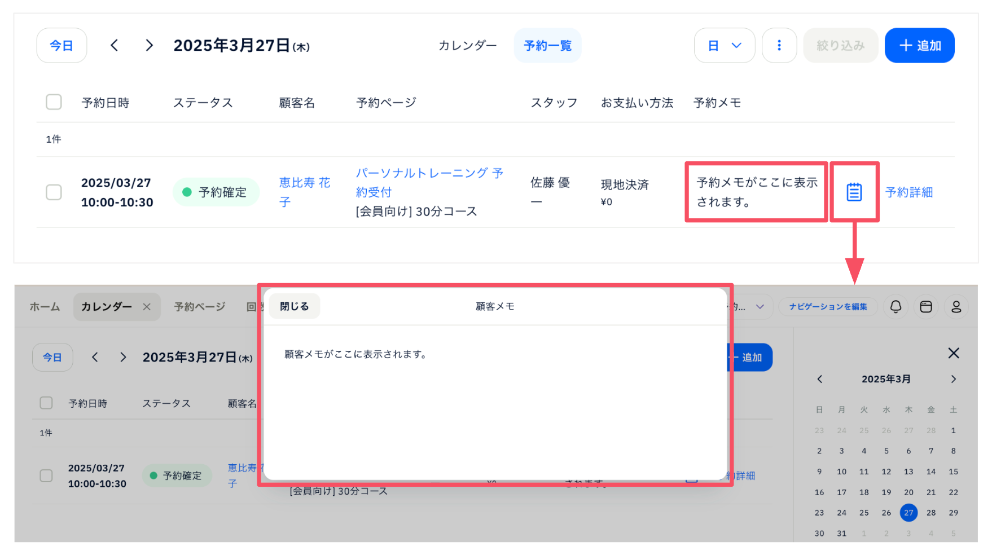Click the 追加 add button
Viewport: 992px width, 555px height.
point(919,46)
